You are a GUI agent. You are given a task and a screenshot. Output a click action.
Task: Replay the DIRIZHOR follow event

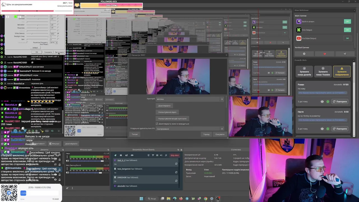point(176,181)
